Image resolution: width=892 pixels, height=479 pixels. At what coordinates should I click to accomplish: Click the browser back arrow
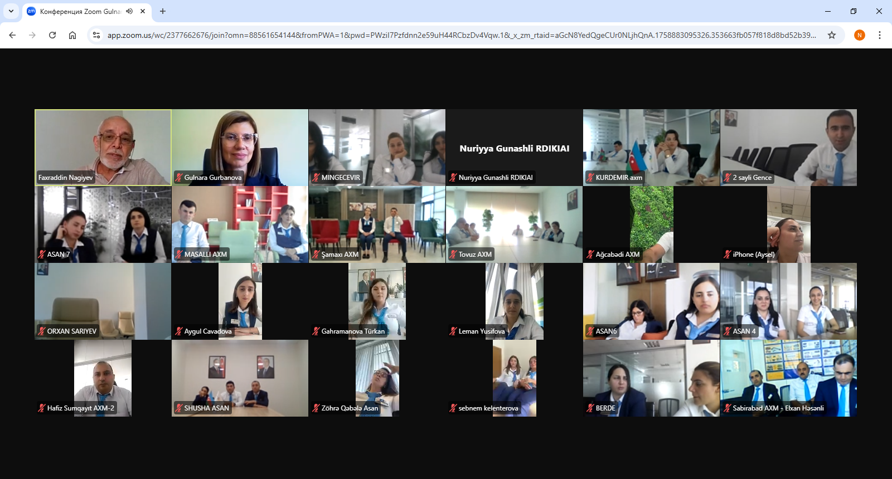pos(12,35)
